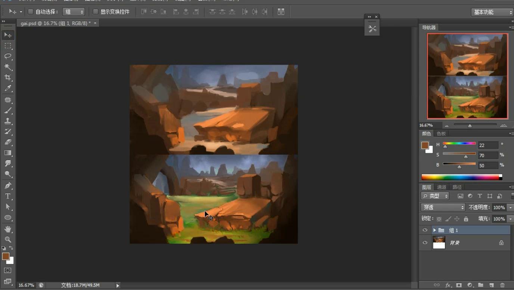This screenshot has height=290, width=514.
Task: Open the 穿透 blend mode dropdown
Action: pos(443,207)
